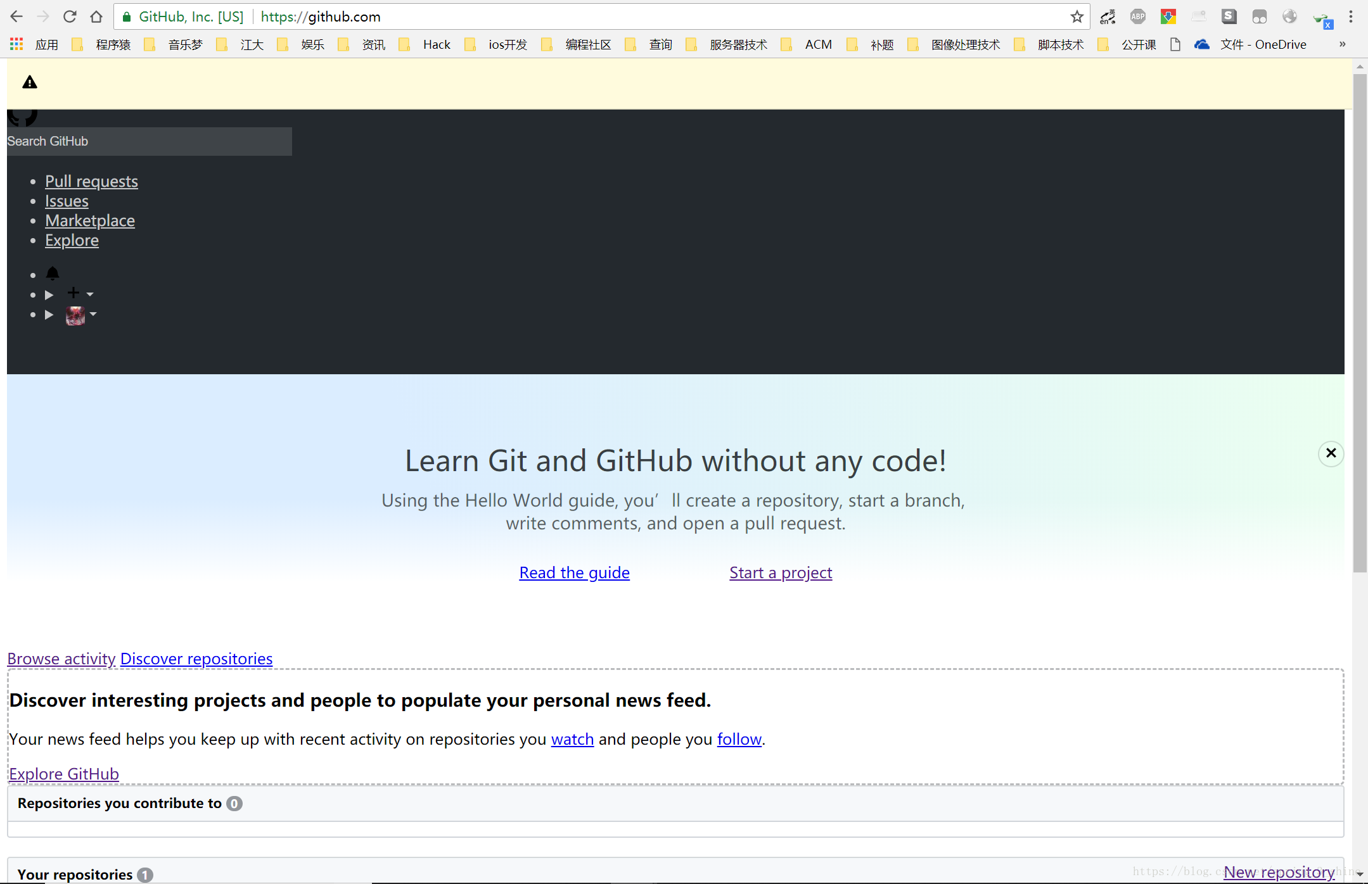This screenshot has width=1368, height=884.
Task: Click the green secure lock icon
Action: coord(127,17)
